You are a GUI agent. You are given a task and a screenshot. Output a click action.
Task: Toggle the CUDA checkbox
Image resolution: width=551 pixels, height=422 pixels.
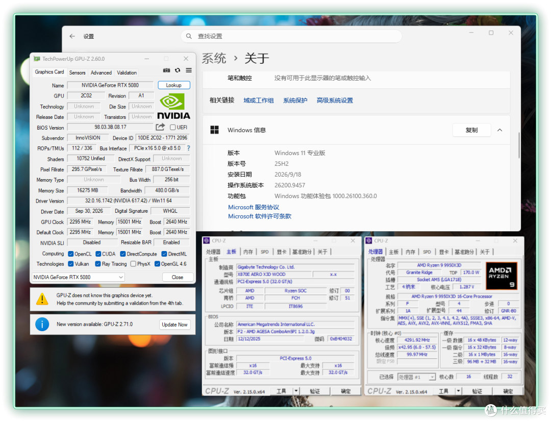(x=98, y=254)
